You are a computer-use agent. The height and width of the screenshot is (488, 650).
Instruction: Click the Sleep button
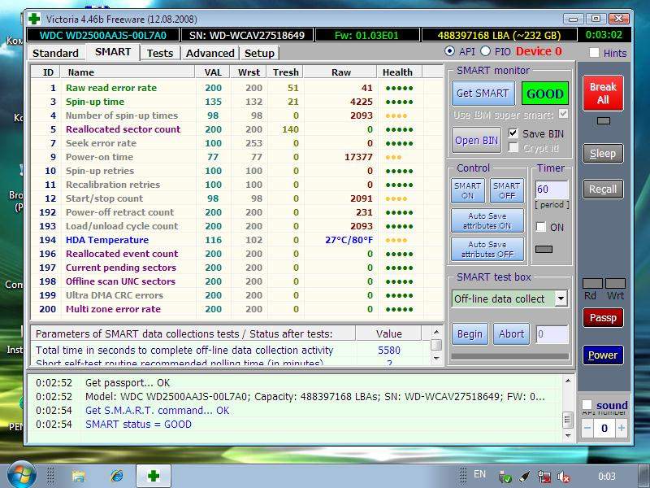click(x=603, y=154)
